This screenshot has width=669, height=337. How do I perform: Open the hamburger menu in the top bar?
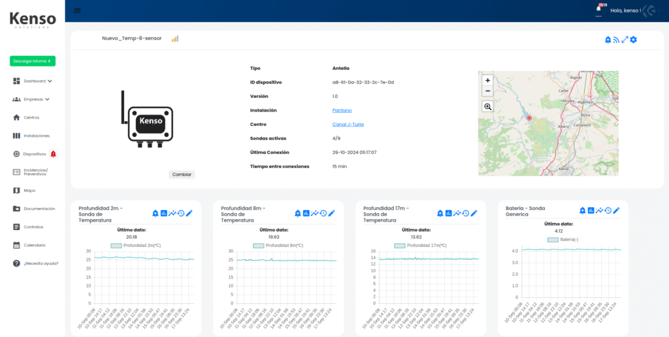tap(77, 11)
